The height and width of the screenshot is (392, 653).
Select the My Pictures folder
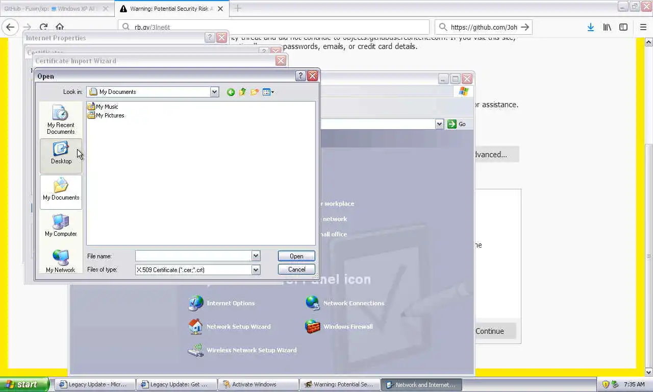(106, 115)
